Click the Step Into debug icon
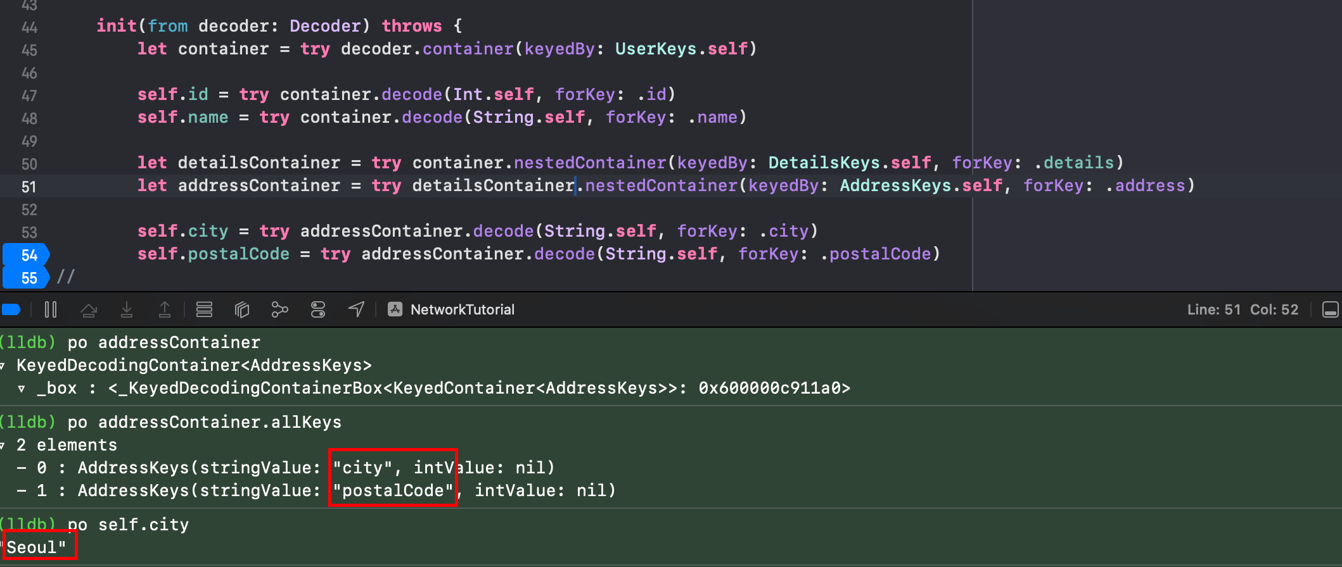This screenshot has height=567, width=1342. point(127,309)
